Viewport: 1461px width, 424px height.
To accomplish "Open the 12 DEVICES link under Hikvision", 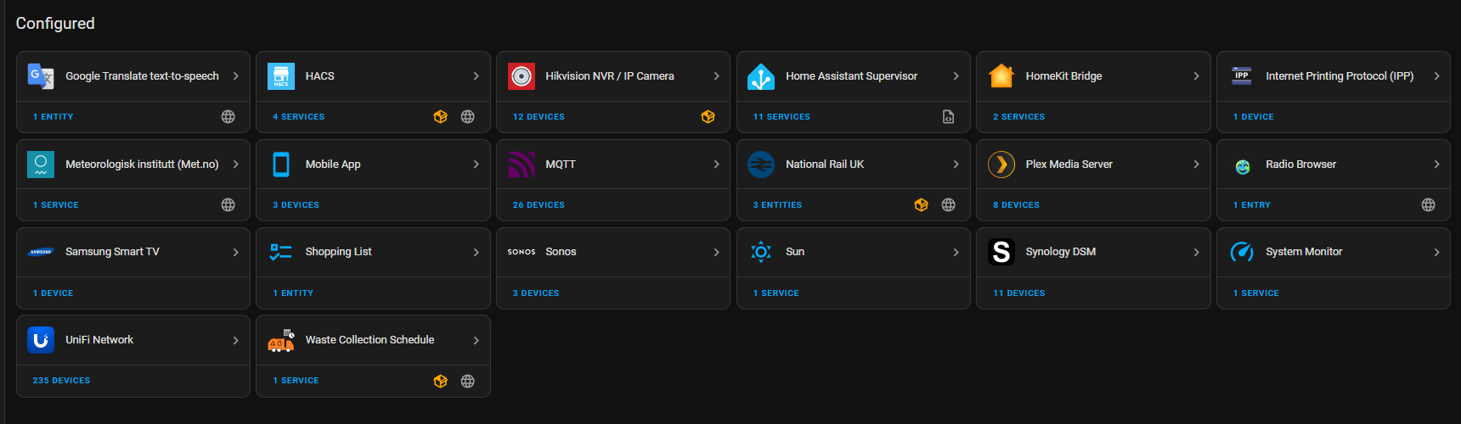I will [x=539, y=117].
